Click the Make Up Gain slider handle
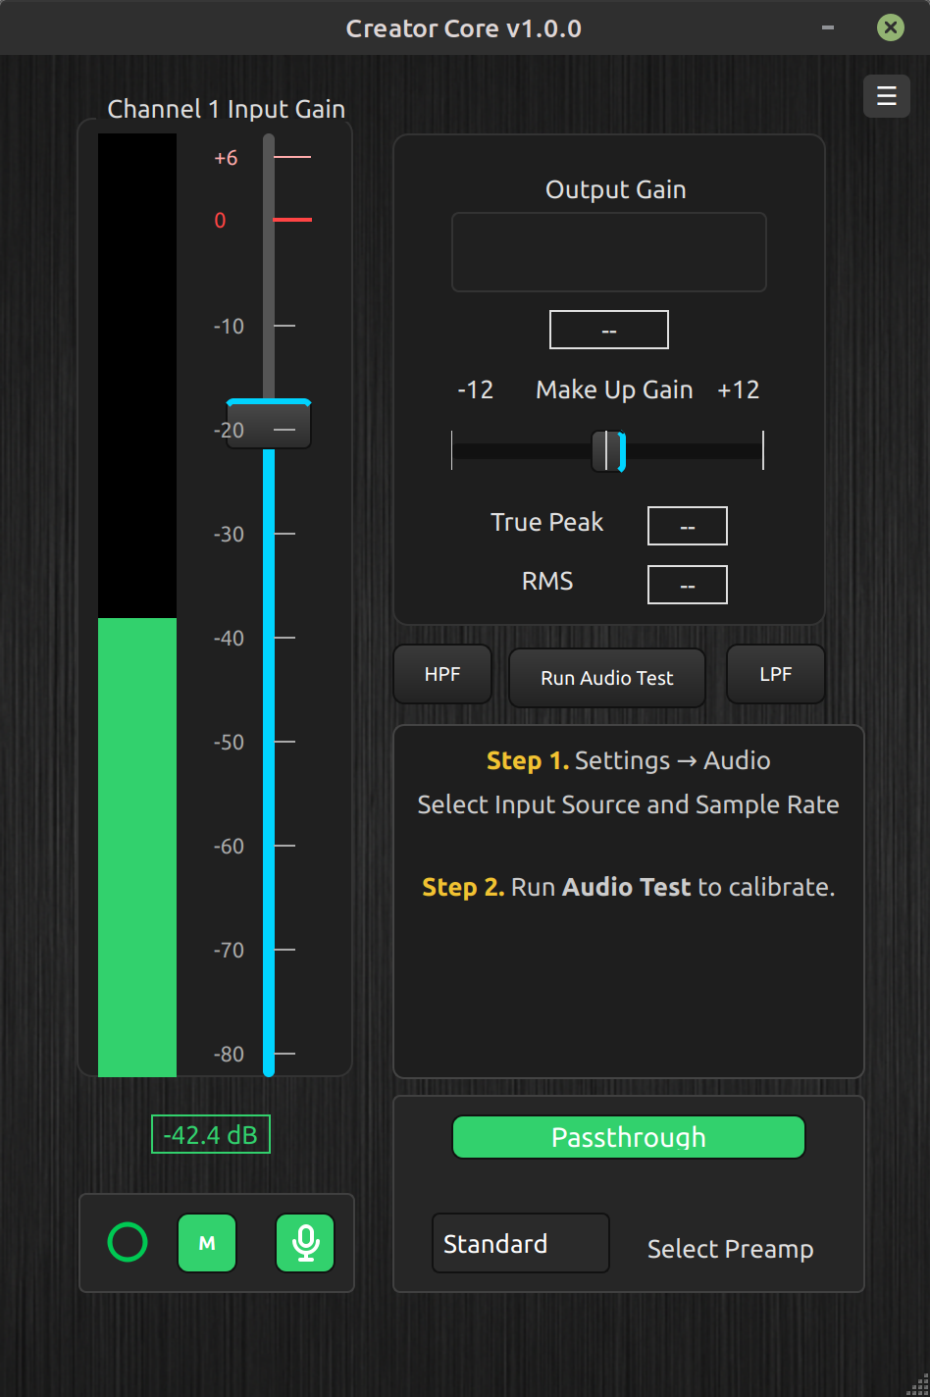This screenshot has height=1397, width=930. [x=608, y=451]
